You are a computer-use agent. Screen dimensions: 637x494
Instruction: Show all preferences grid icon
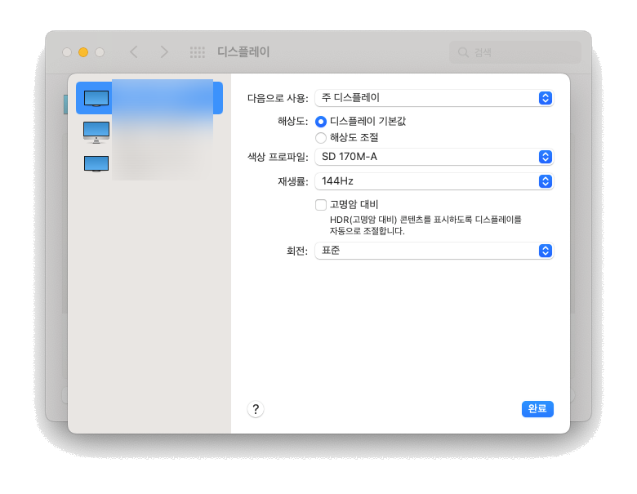click(198, 52)
